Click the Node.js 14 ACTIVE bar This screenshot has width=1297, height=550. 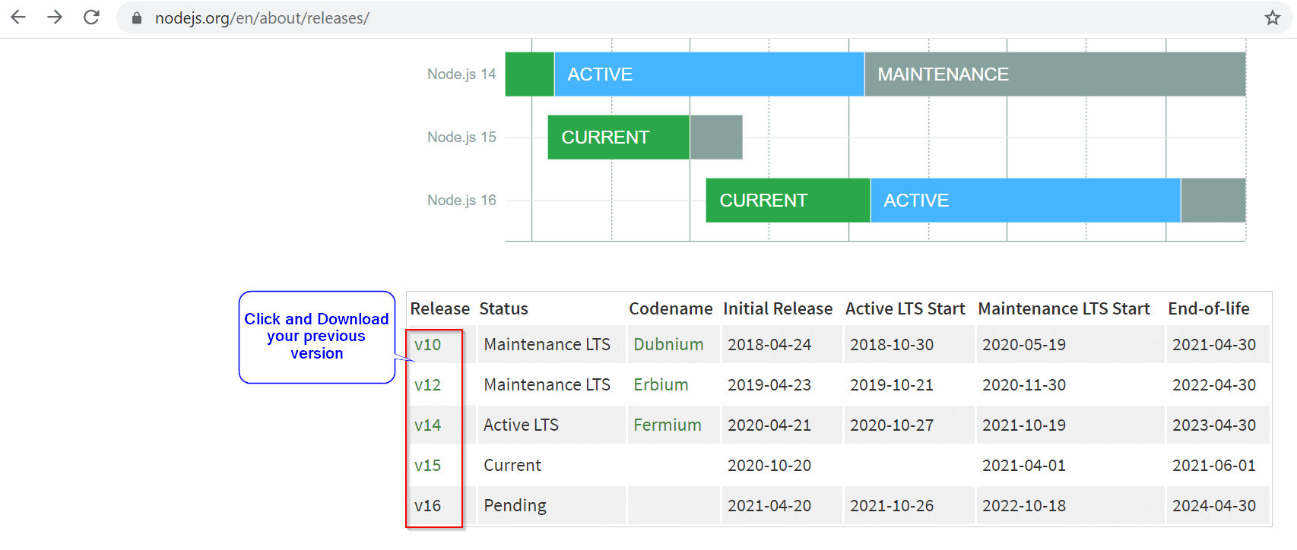(709, 74)
